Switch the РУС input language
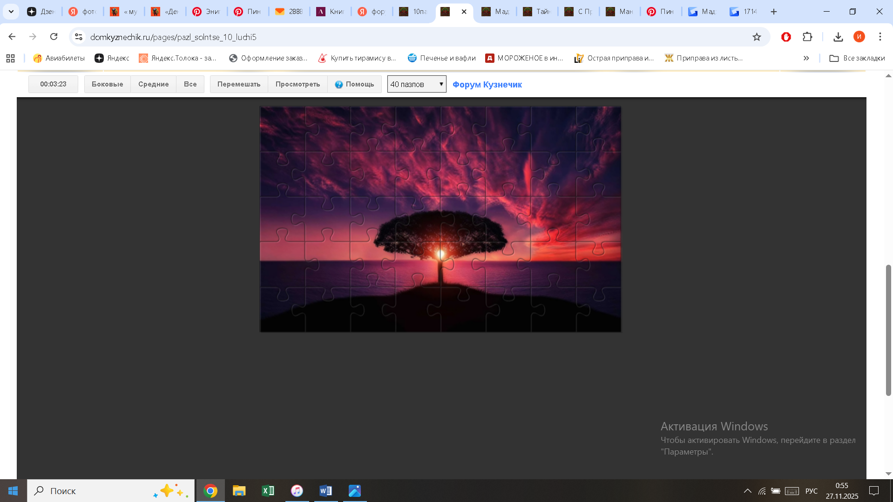Image resolution: width=893 pixels, height=502 pixels. (x=812, y=491)
